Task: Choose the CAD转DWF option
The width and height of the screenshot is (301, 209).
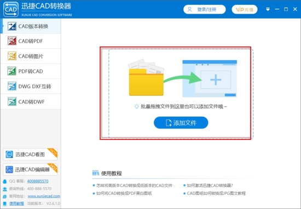Action: 31,102
